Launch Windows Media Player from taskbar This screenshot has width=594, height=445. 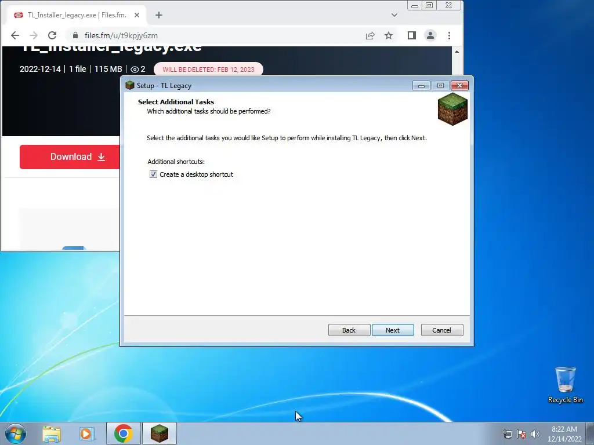point(87,433)
